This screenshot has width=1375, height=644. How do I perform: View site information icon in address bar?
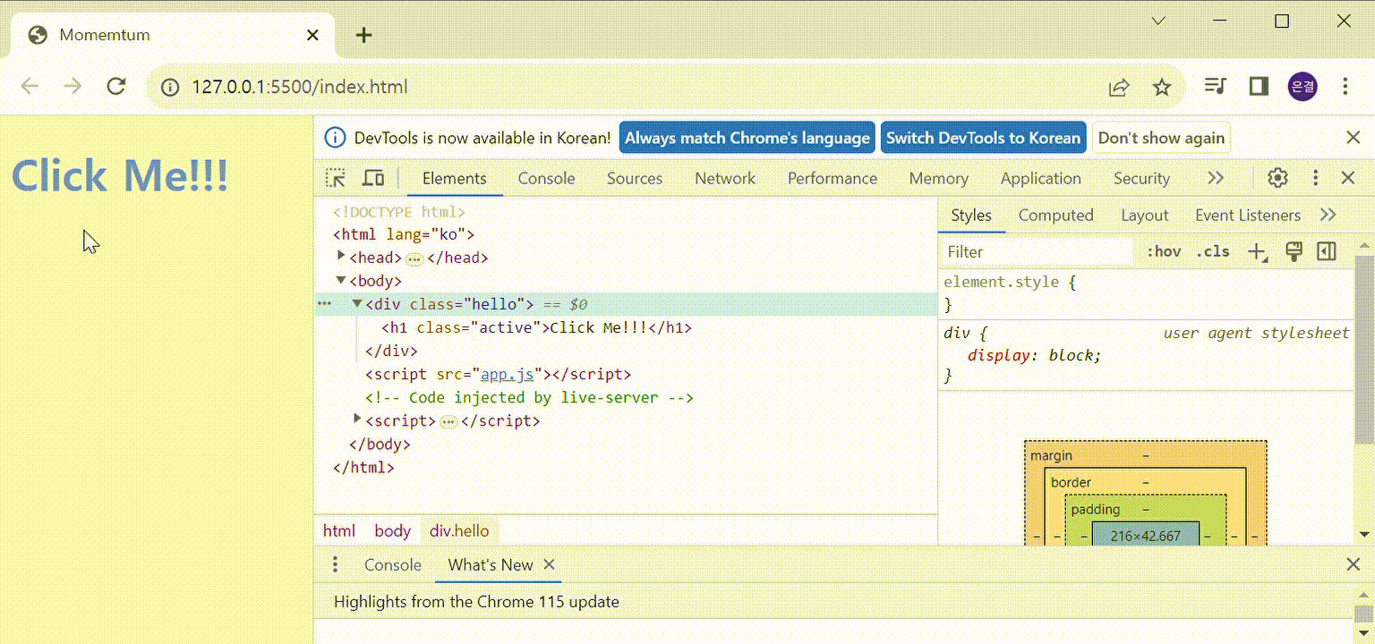tap(169, 87)
